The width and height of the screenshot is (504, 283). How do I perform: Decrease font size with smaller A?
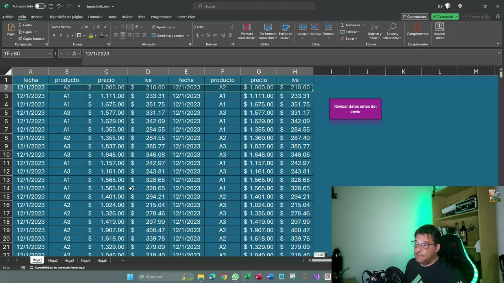pyautogui.click(x=105, y=27)
